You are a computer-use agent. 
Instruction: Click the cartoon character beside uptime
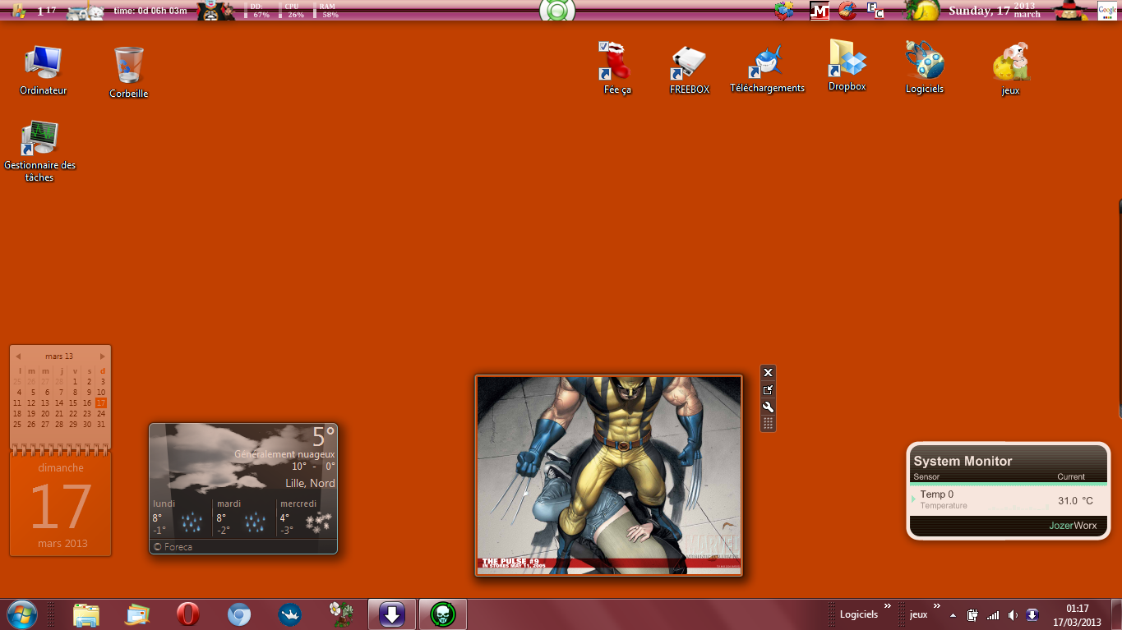coord(216,11)
